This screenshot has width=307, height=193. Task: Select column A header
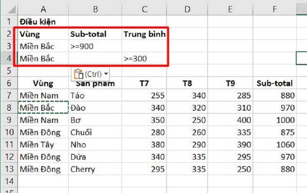(43, 9)
